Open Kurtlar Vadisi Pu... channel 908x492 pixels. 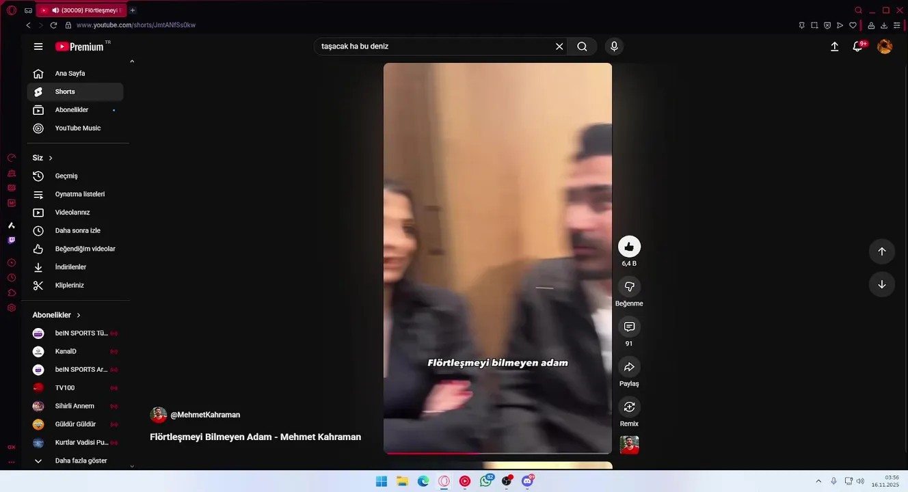pyautogui.click(x=75, y=443)
